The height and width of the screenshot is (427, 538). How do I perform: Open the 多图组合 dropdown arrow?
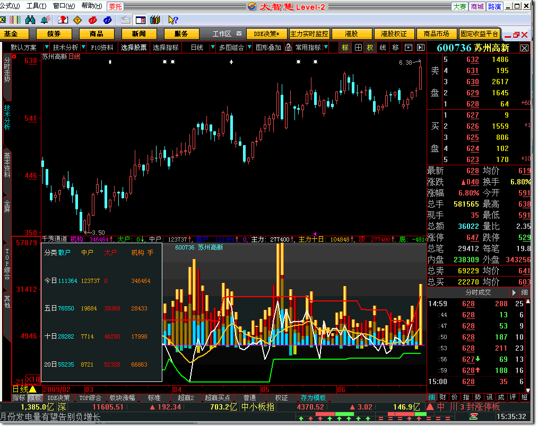249,47
